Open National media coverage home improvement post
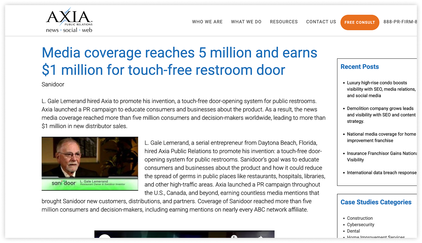The width and height of the screenshot is (422, 243). [381, 137]
